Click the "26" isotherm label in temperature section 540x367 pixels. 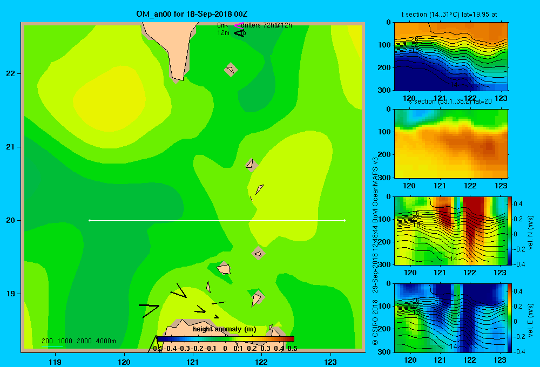tap(415, 39)
